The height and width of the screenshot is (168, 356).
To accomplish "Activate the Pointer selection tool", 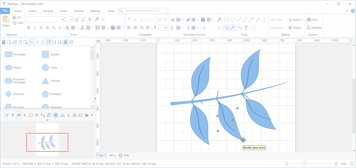I will (x=226, y=28).
